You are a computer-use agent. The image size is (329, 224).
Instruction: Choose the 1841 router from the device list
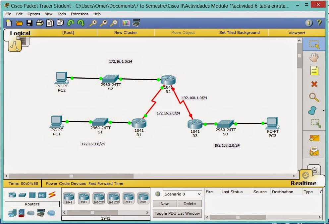point(69,198)
